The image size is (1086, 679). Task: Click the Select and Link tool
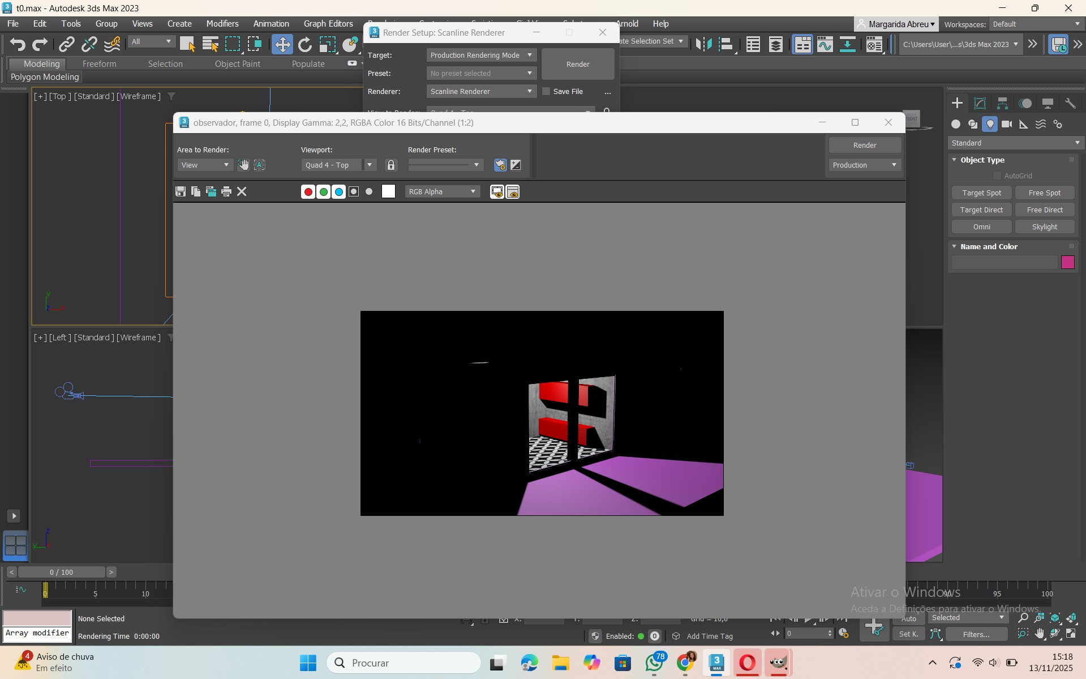tap(67, 44)
